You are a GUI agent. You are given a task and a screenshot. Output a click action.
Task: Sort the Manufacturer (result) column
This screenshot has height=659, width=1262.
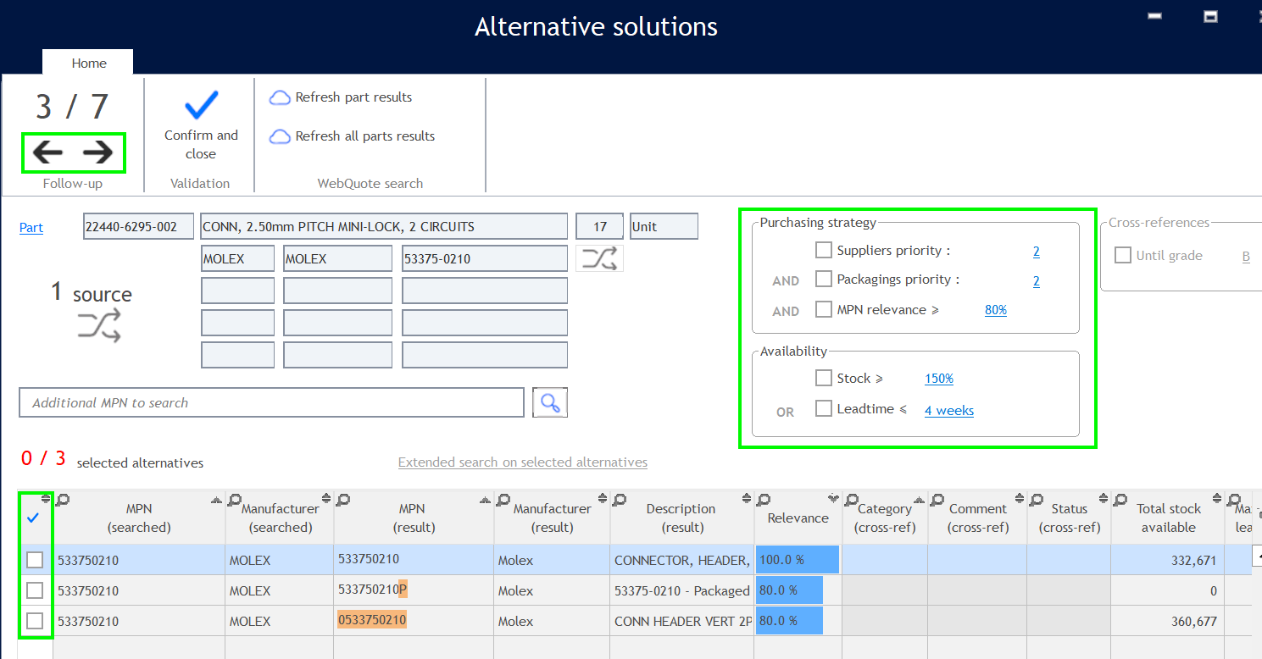tap(602, 499)
